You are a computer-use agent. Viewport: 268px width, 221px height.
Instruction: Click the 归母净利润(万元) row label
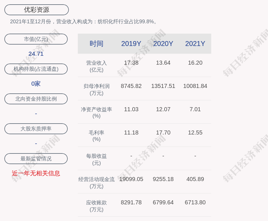pos(97,90)
